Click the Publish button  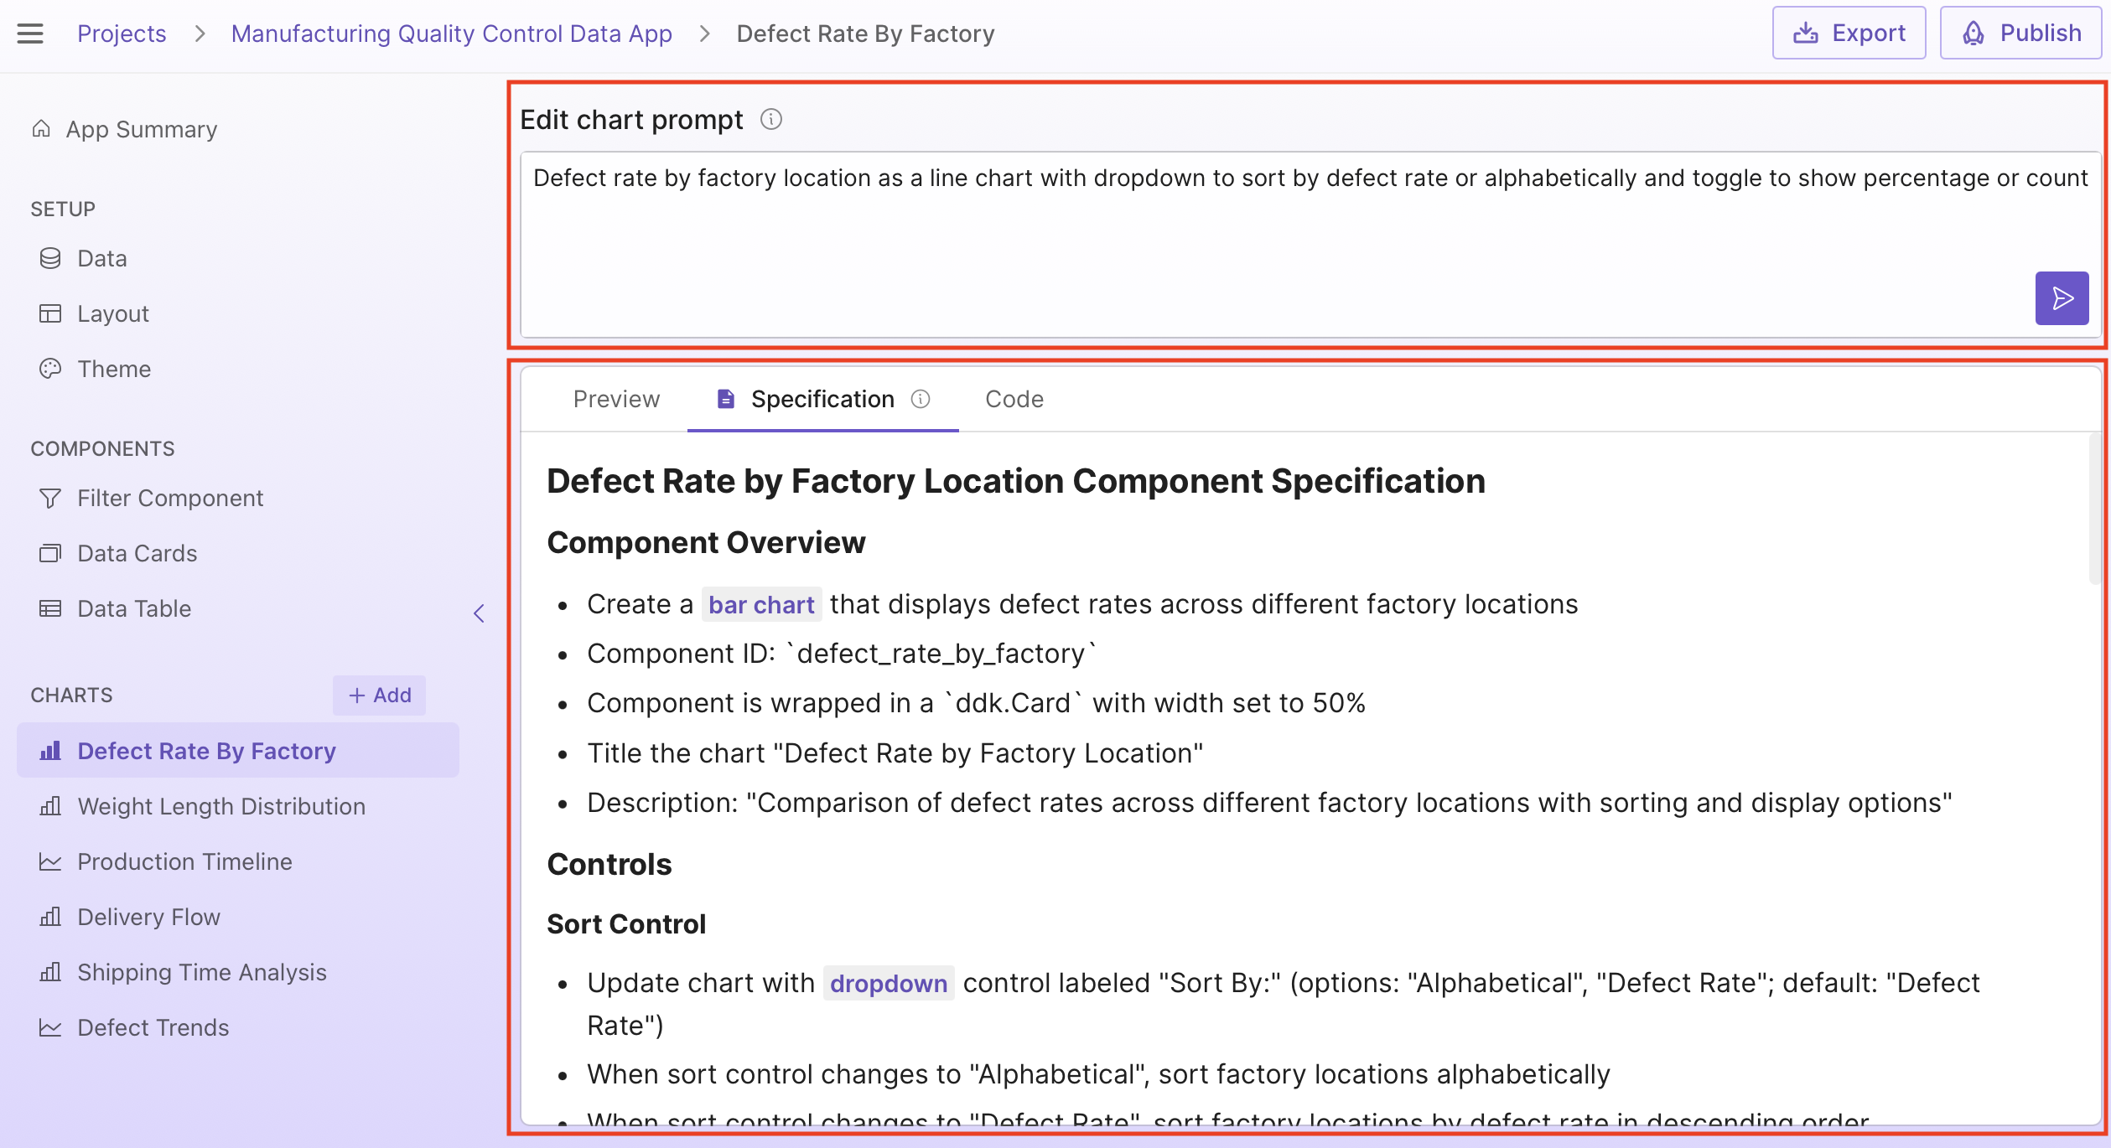click(x=2020, y=34)
